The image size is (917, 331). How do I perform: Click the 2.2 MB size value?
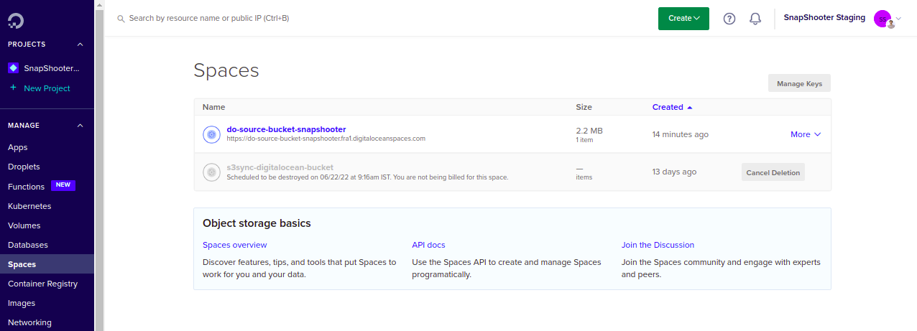click(x=589, y=131)
